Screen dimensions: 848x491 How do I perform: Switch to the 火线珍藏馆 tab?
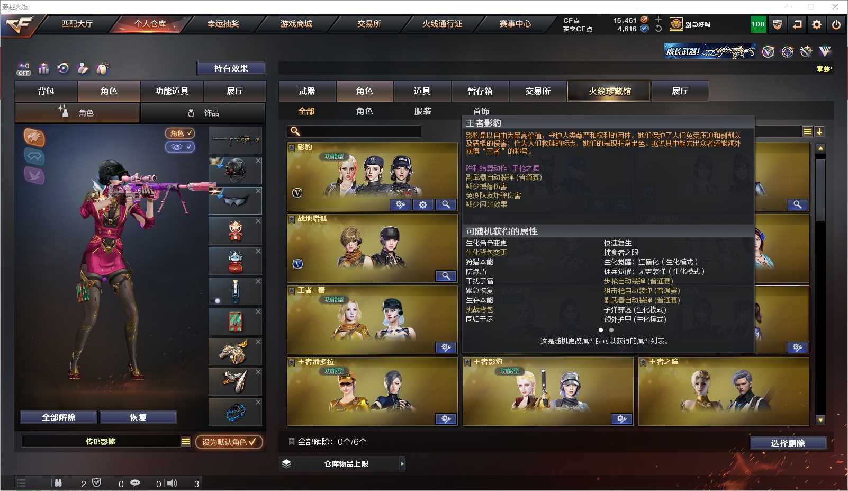pos(609,91)
